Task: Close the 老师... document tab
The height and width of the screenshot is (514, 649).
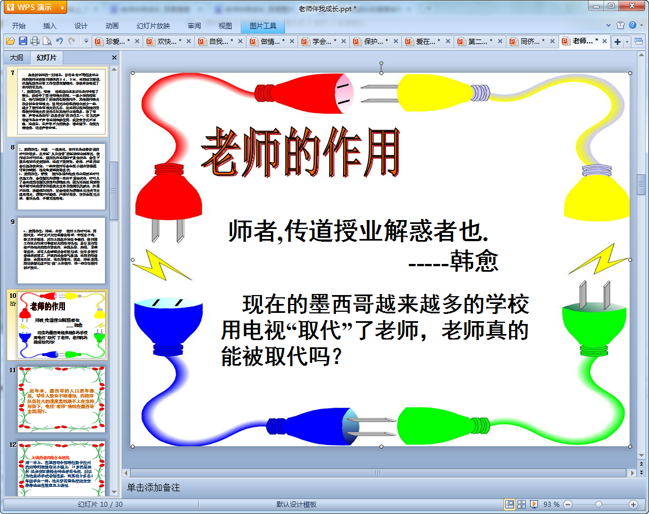Action: (x=604, y=41)
